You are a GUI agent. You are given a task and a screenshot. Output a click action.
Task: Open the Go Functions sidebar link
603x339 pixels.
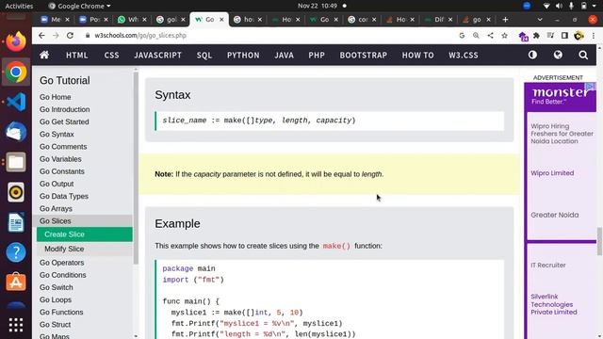point(61,312)
